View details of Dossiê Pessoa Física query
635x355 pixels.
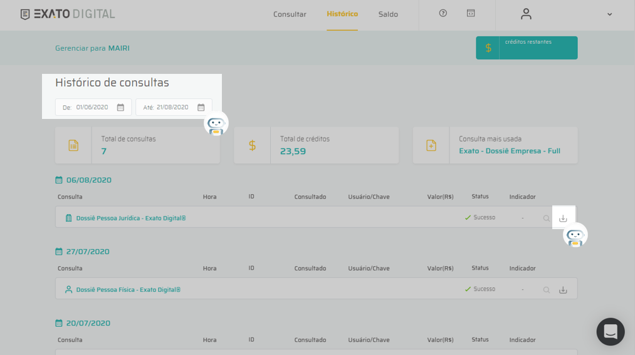(x=547, y=290)
